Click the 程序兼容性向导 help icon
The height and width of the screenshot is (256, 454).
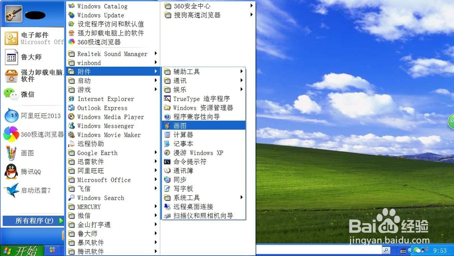(167, 117)
